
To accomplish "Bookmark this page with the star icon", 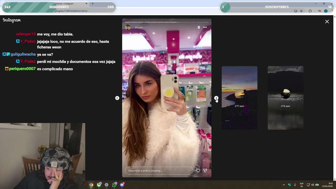I will coord(301,11).
